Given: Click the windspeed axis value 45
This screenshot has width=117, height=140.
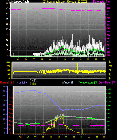Looking at the screenshot, I should [x=7, y=9].
